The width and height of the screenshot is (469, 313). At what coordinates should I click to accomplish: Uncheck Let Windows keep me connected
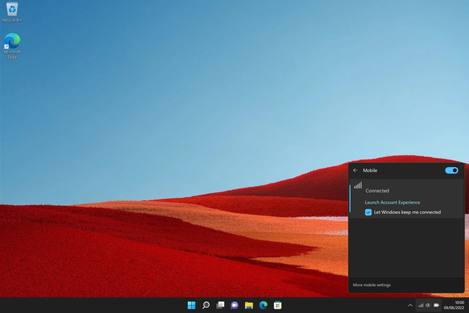click(368, 212)
